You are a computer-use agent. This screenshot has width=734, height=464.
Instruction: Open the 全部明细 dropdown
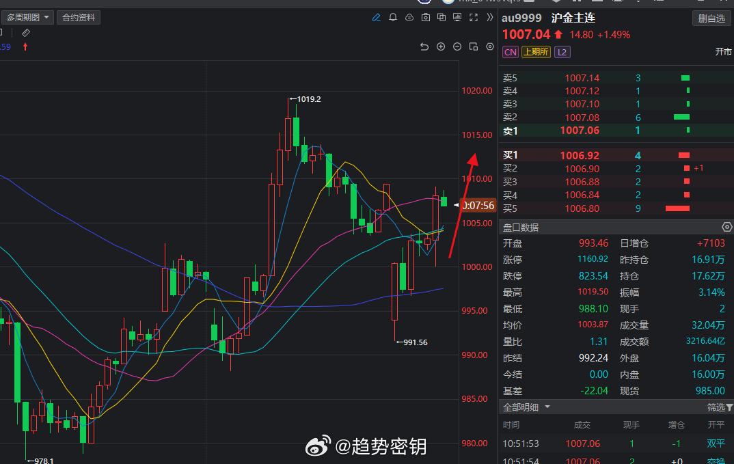point(524,406)
